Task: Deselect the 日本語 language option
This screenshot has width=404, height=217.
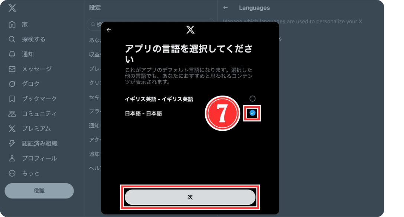Action: coord(252,113)
